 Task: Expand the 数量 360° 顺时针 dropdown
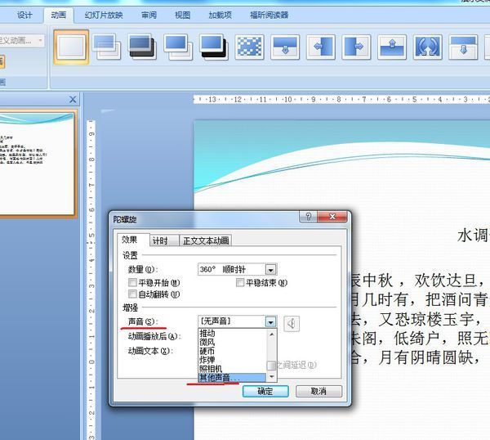tap(270, 269)
